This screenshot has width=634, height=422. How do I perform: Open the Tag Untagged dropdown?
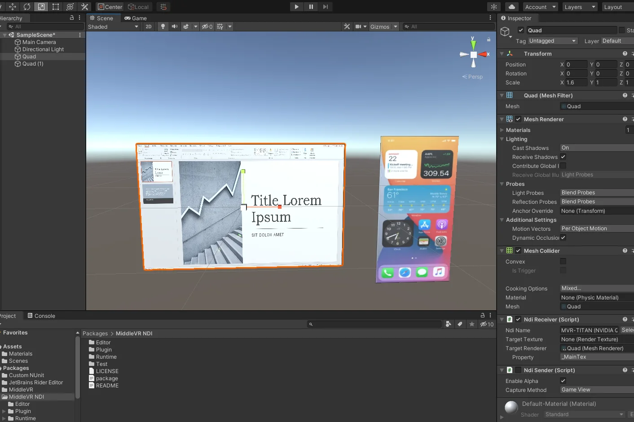[553, 41]
